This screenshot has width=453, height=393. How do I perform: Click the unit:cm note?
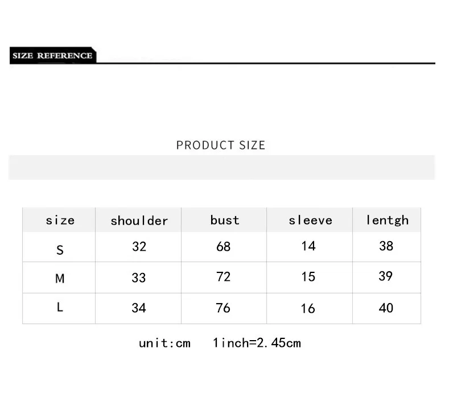click(x=164, y=343)
